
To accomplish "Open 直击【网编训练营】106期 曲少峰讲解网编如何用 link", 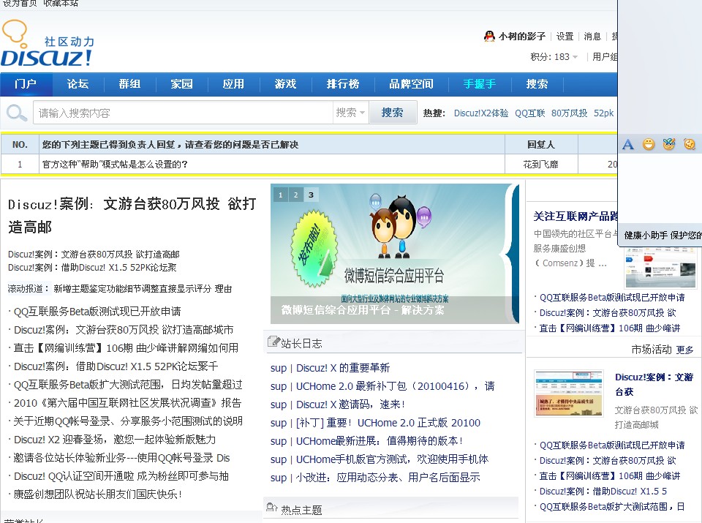I will 126,348.
